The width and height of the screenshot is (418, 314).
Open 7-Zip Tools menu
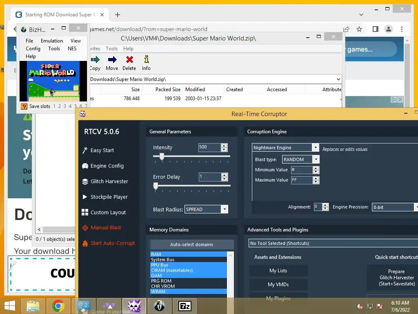[111, 49]
